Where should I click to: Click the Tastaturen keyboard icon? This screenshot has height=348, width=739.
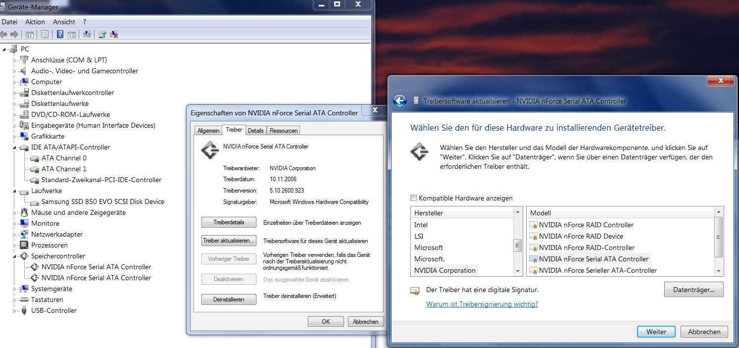[24, 299]
